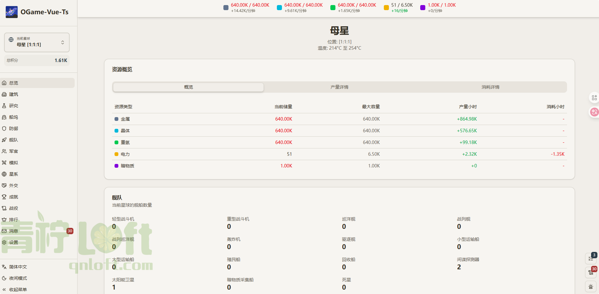Collapse the menu using 收起菜单
This screenshot has height=294, width=599.
pos(17,290)
